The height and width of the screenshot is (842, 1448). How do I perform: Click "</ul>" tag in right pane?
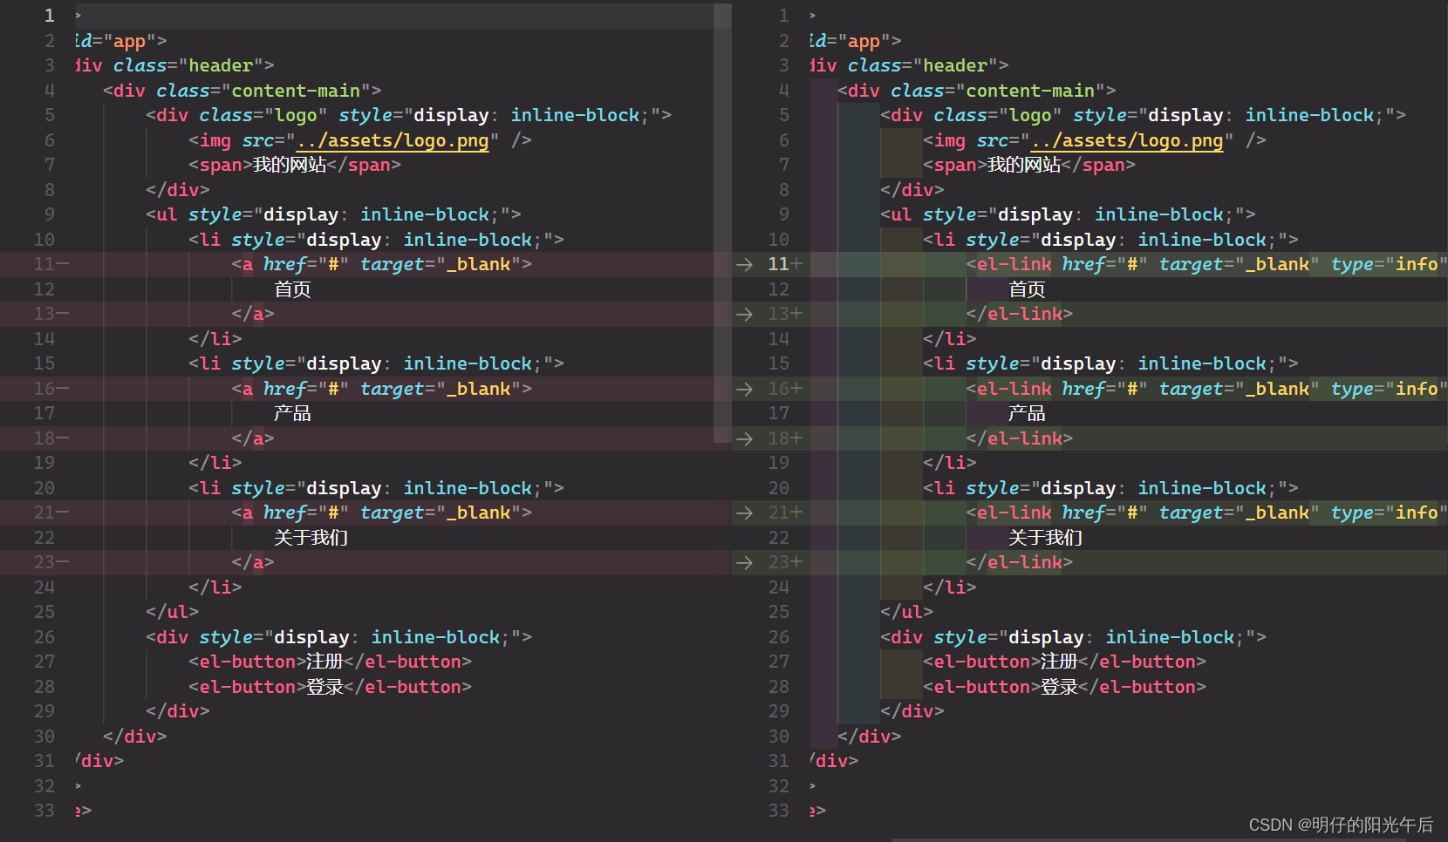click(x=907, y=612)
